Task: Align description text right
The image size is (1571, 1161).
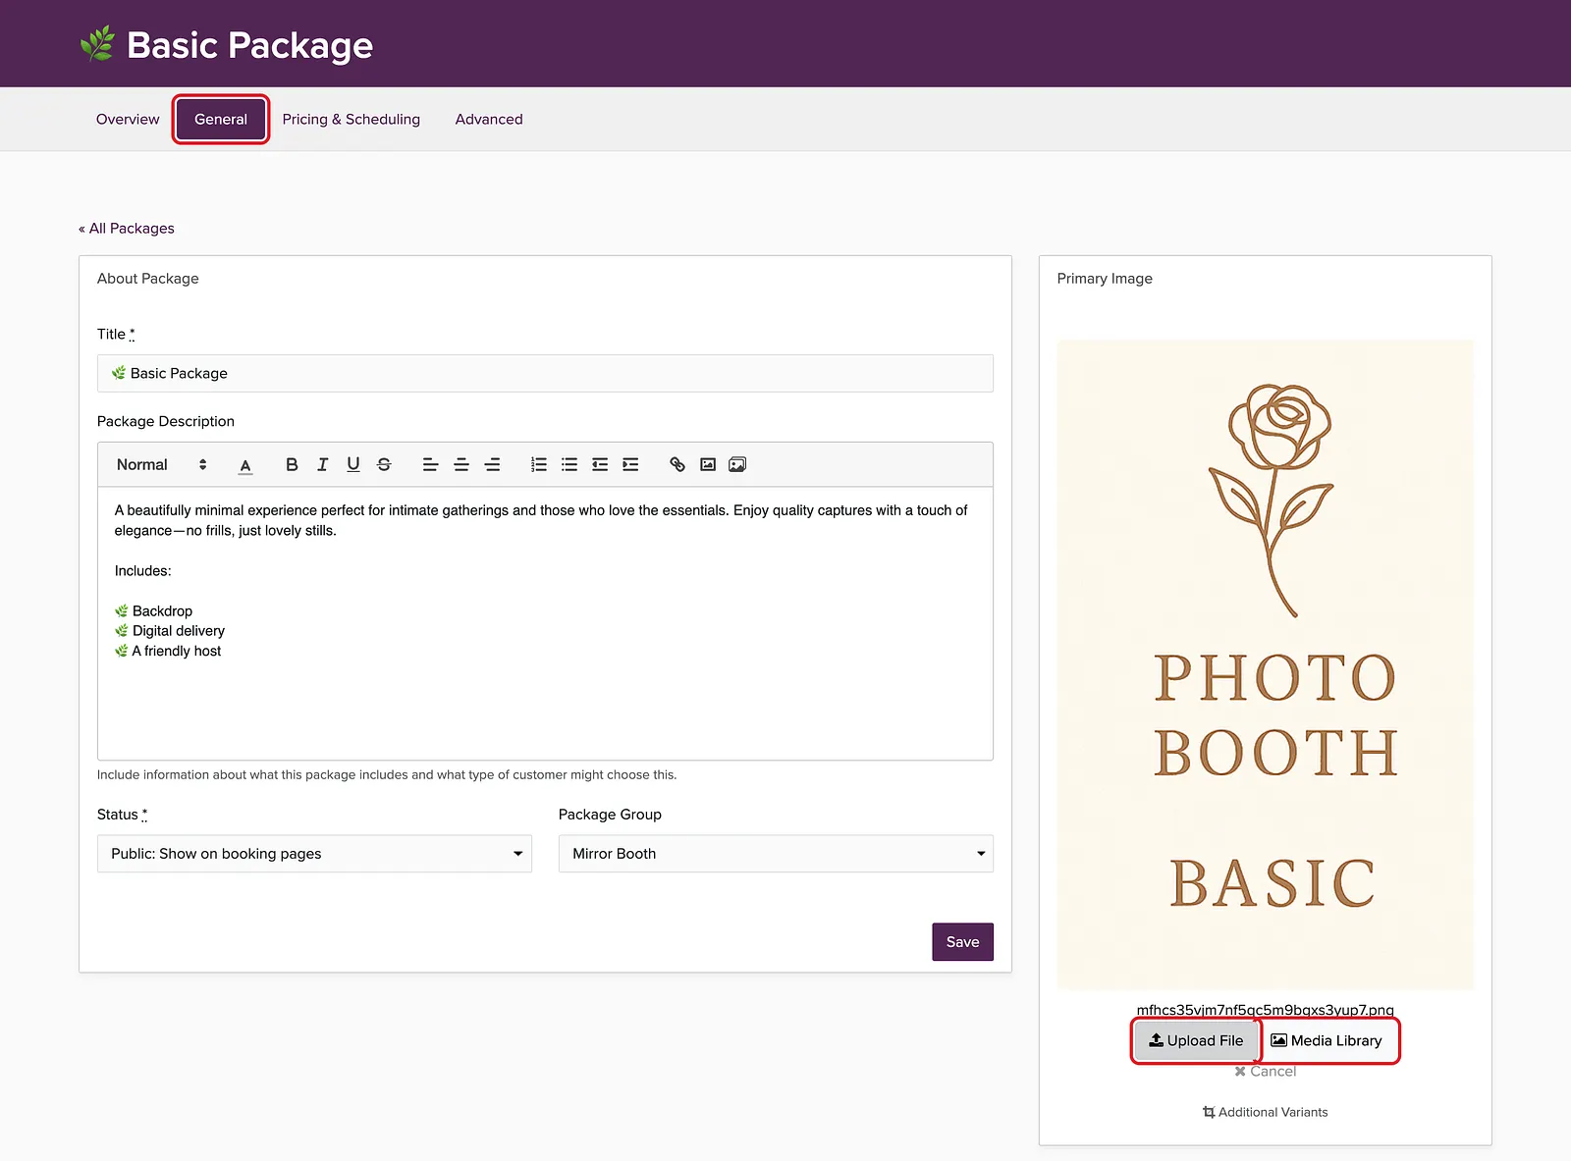Action: [x=492, y=464]
